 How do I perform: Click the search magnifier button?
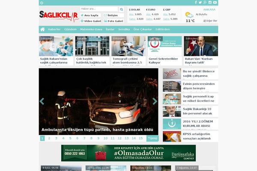[x=122, y=9]
